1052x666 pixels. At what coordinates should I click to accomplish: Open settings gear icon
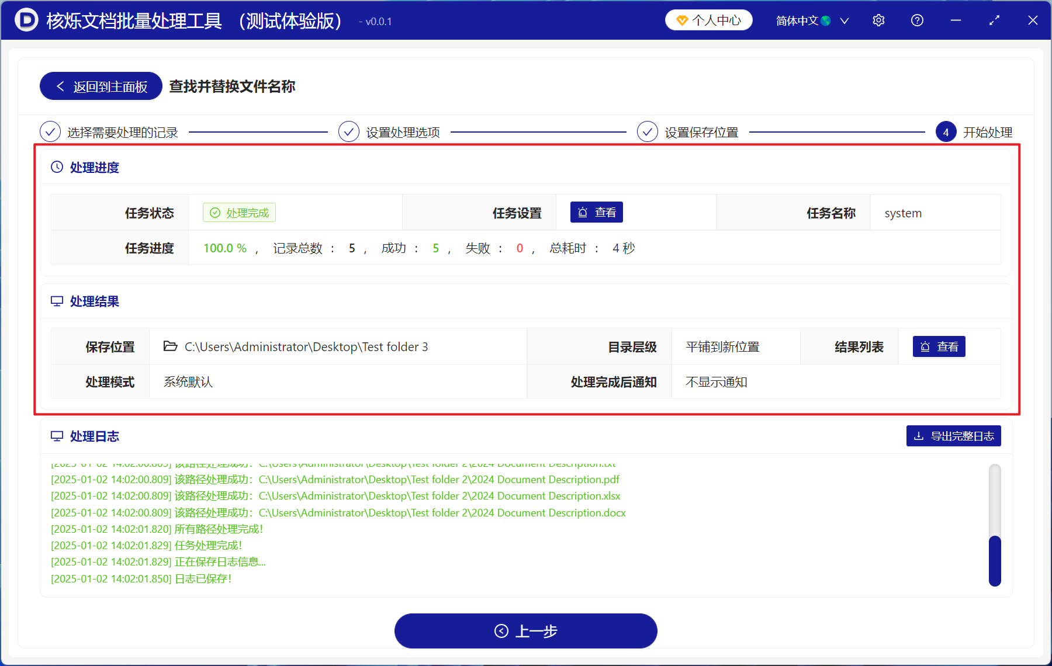point(878,20)
